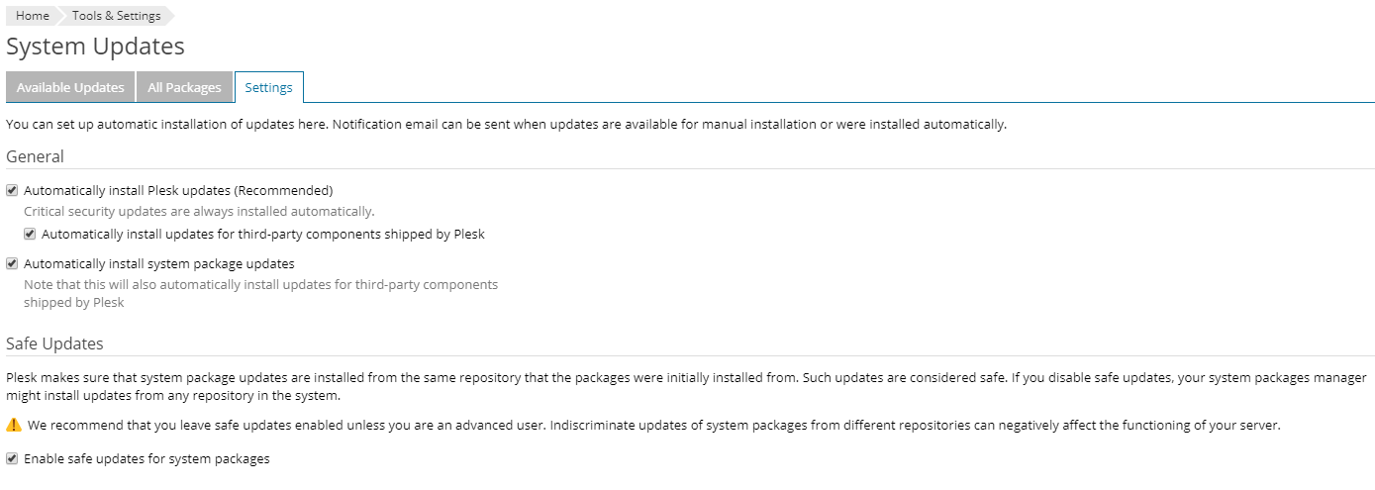Image resolution: width=1375 pixels, height=490 pixels.
Task: Uncheck the Automatically install Plesk updates checkbox
Action: point(12,190)
